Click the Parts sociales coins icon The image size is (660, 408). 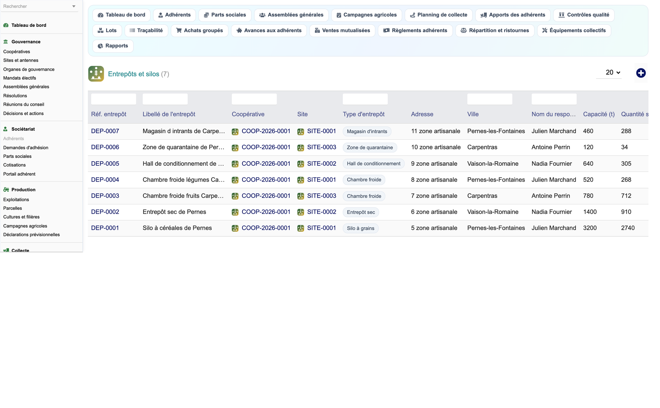206,15
